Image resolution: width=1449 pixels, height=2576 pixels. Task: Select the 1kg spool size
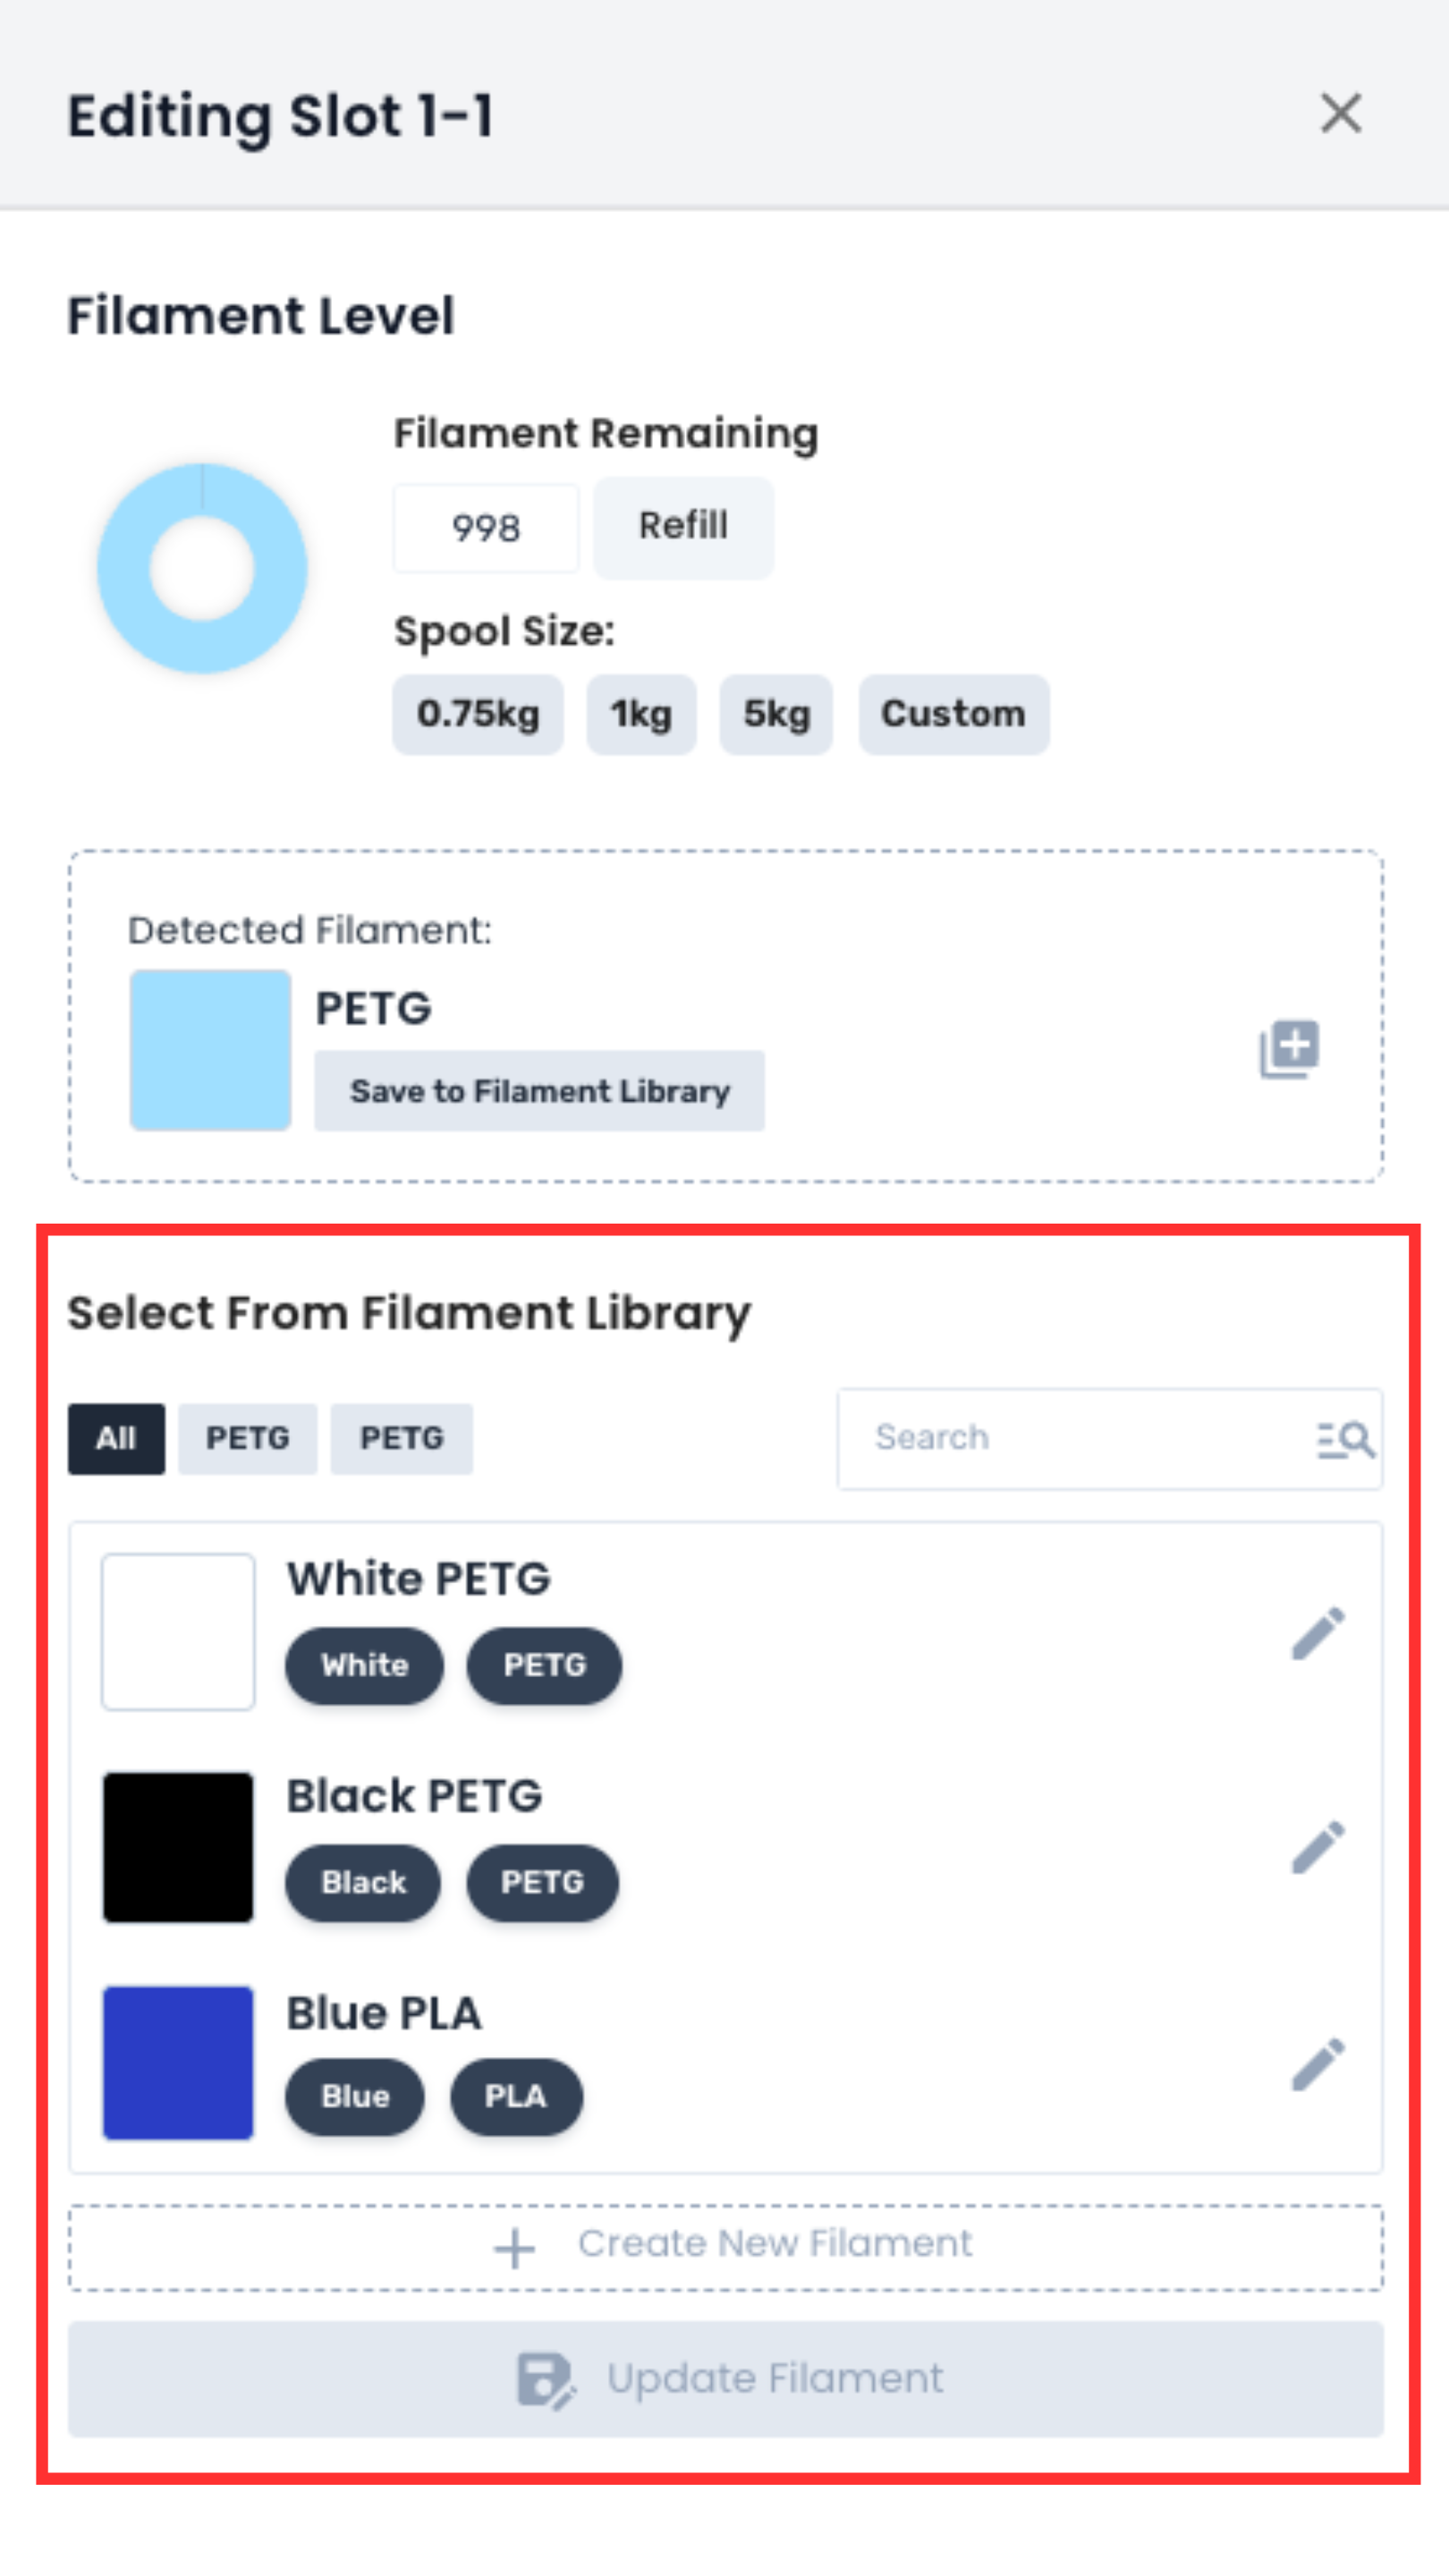point(641,714)
